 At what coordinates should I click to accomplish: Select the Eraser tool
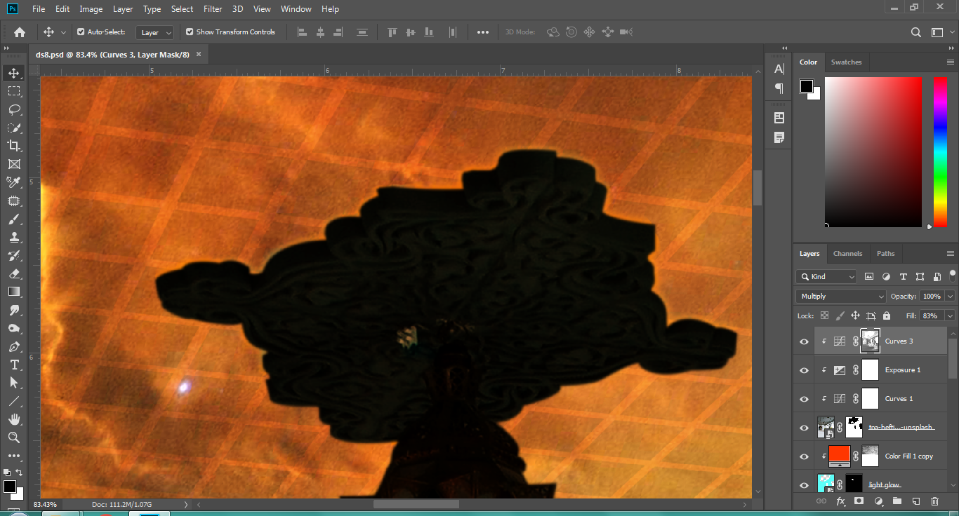(x=13, y=273)
